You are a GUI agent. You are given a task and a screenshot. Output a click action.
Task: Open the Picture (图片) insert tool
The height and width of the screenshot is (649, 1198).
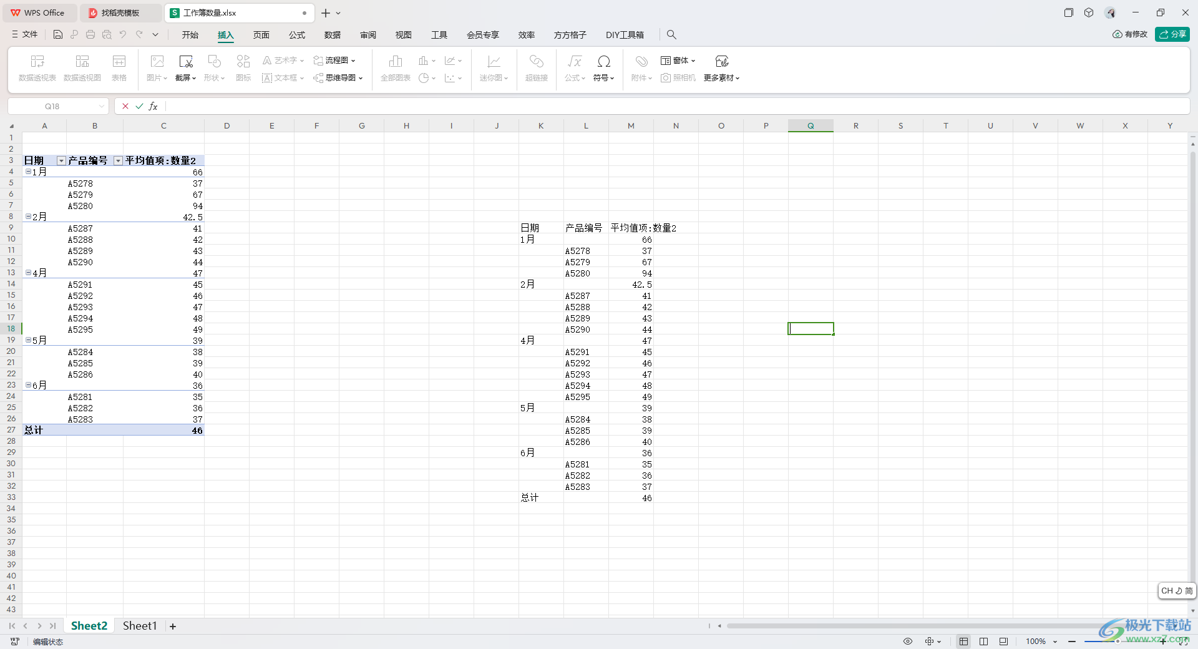click(157, 68)
